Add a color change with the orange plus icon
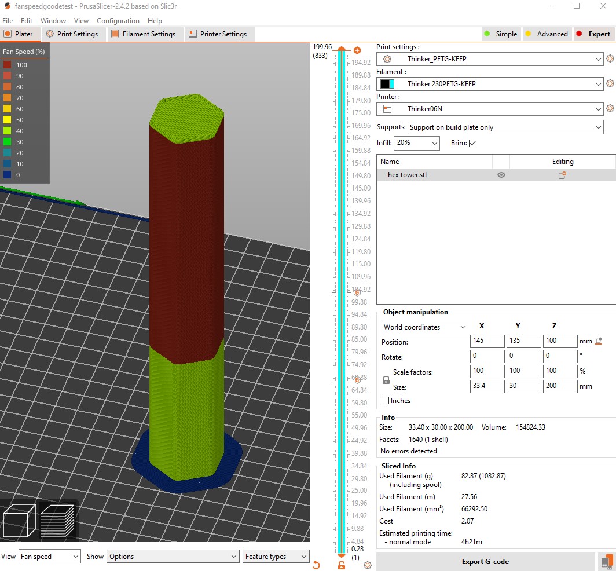Viewport: 616px width, 571px height. tap(357, 50)
